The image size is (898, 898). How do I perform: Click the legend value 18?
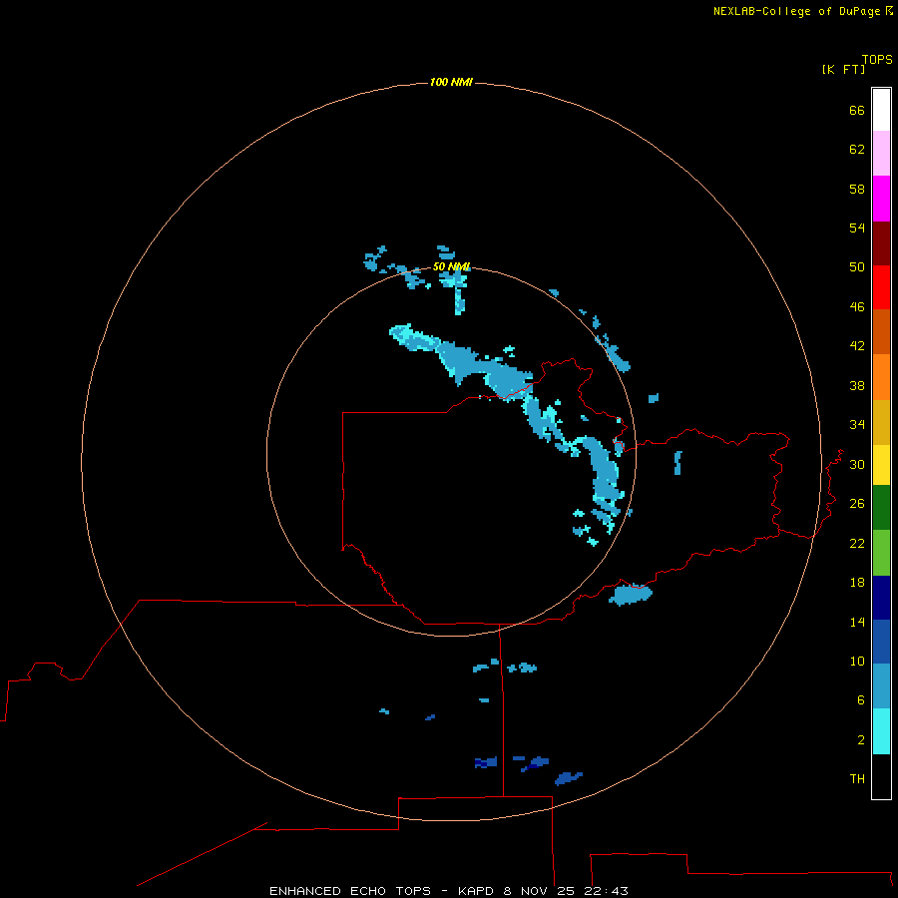click(x=857, y=583)
